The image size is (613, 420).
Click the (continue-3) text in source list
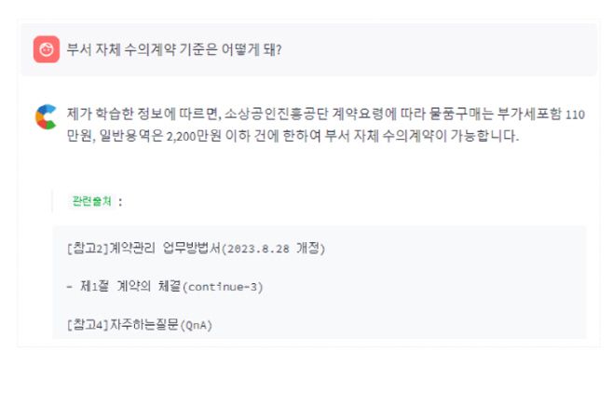(224, 286)
